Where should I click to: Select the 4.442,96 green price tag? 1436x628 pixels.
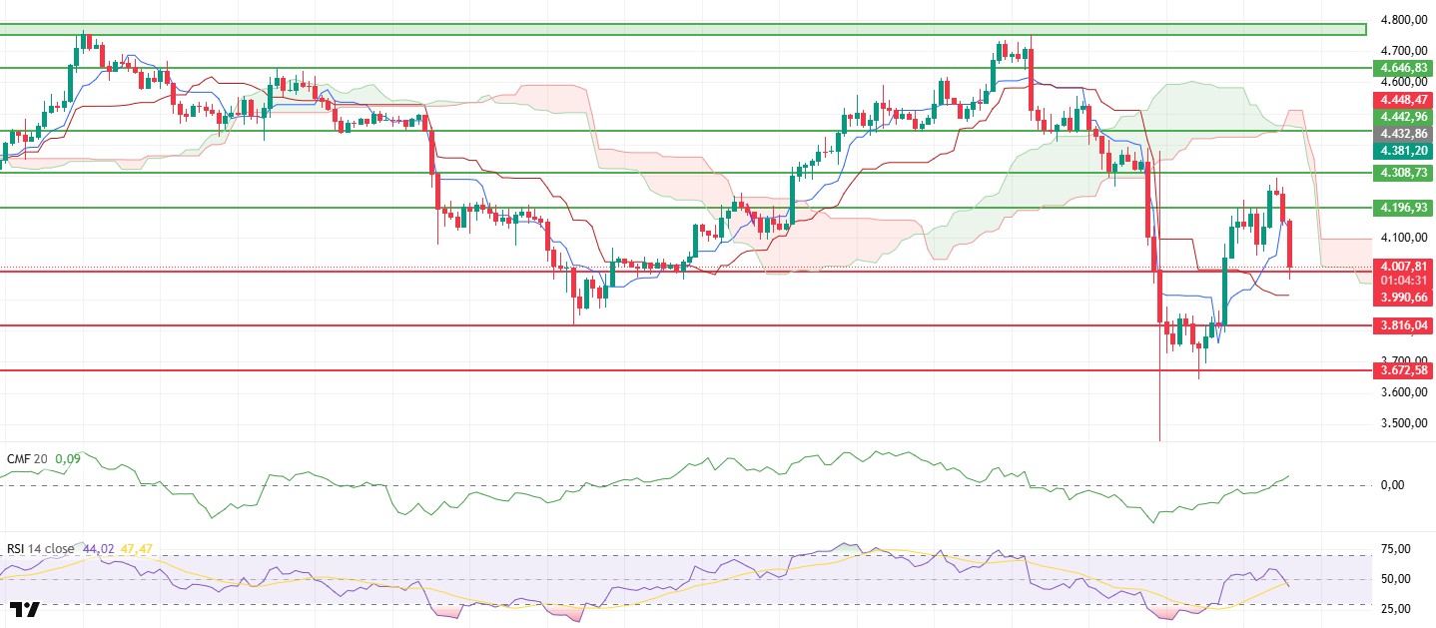(x=1404, y=117)
